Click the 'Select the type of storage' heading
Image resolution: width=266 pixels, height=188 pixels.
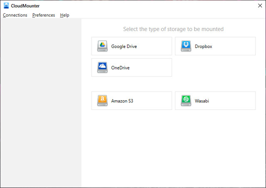[x=173, y=29]
